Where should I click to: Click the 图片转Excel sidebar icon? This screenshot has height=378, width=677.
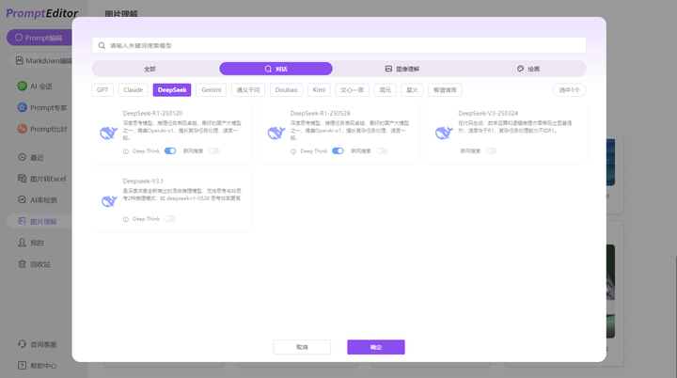(x=22, y=179)
